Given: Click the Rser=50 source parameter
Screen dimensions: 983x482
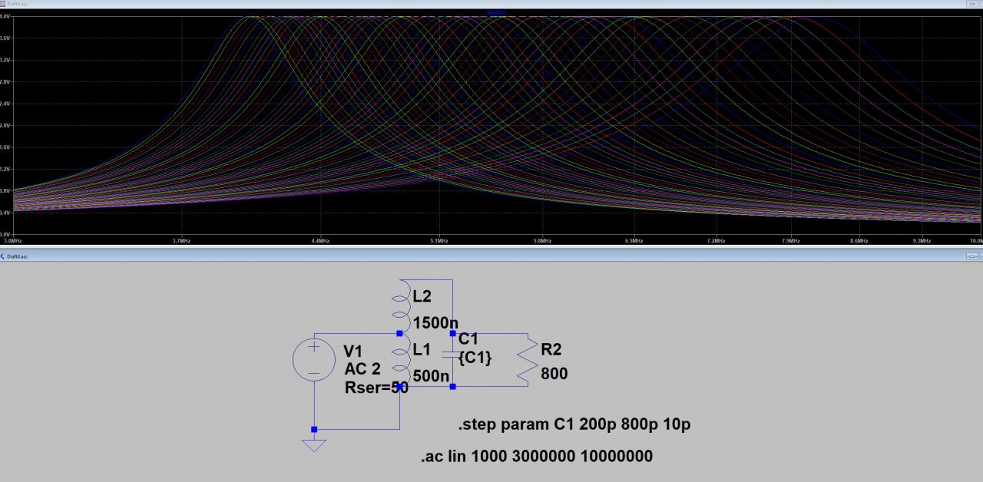Looking at the screenshot, I should pos(376,388).
